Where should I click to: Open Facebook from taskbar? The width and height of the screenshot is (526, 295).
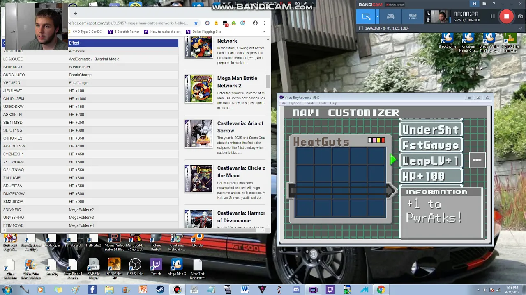92,290
